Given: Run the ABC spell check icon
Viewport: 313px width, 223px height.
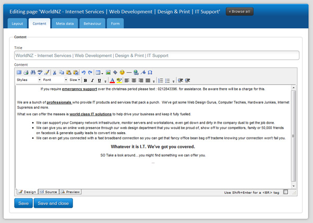Looking at the screenshot, I should [40, 73].
